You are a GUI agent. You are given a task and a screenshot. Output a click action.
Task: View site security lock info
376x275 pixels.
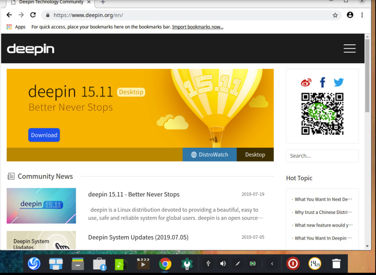[48, 15]
